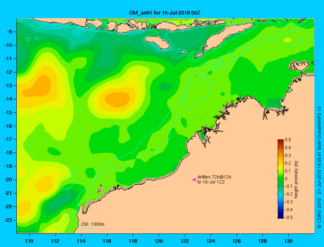
Task: Click colorbar tick label '-0.3'
Action: [x=289, y=202]
